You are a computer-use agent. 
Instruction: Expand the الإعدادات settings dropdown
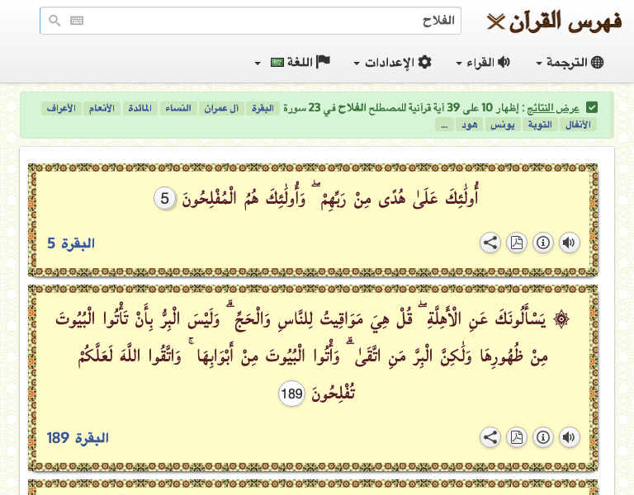click(x=392, y=63)
